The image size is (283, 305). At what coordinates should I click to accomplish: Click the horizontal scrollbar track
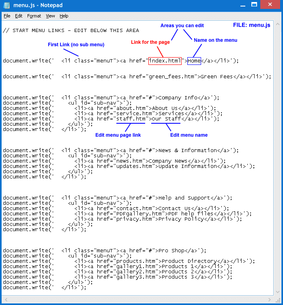[x=138, y=300]
